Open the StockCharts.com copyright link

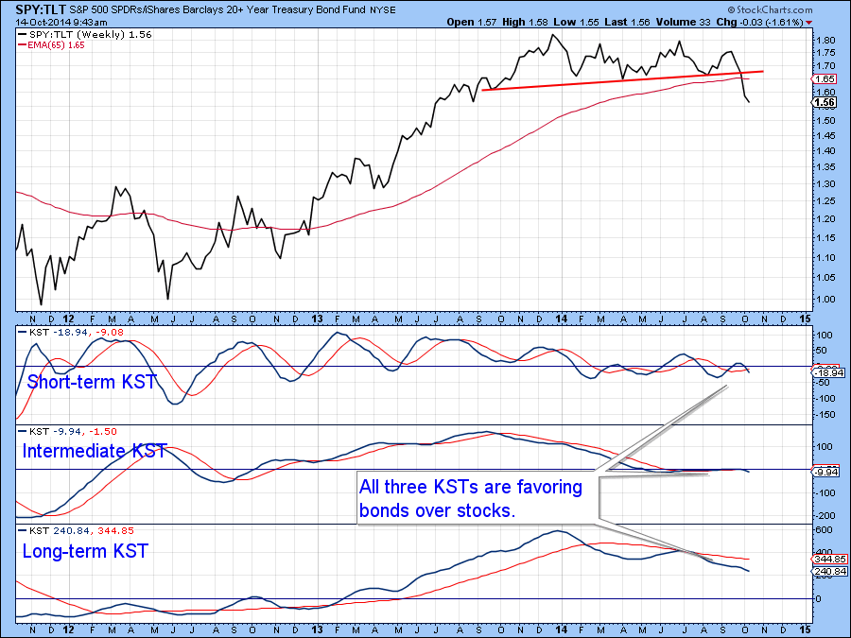(x=770, y=9)
